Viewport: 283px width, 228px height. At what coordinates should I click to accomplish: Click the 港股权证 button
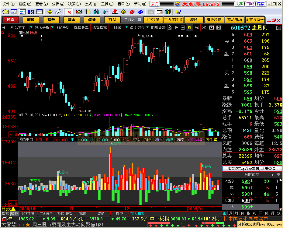214,19
